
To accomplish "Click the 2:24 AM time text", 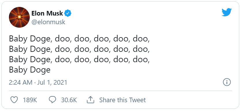I will [20, 83].
